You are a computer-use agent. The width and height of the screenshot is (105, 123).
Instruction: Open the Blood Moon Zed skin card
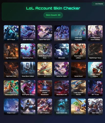point(61,88)
